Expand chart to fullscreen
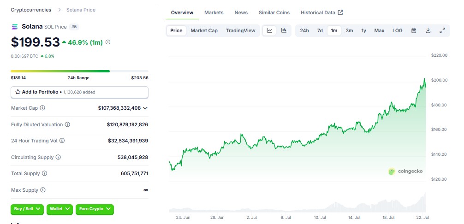 [442, 30]
